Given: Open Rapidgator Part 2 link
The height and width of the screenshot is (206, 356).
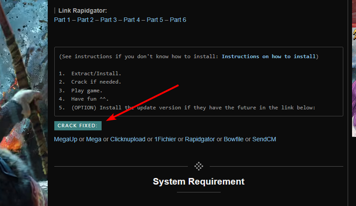Looking at the screenshot, I should [x=85, y=20].
